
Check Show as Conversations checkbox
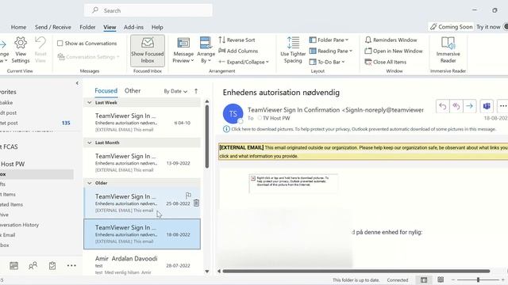60,44
